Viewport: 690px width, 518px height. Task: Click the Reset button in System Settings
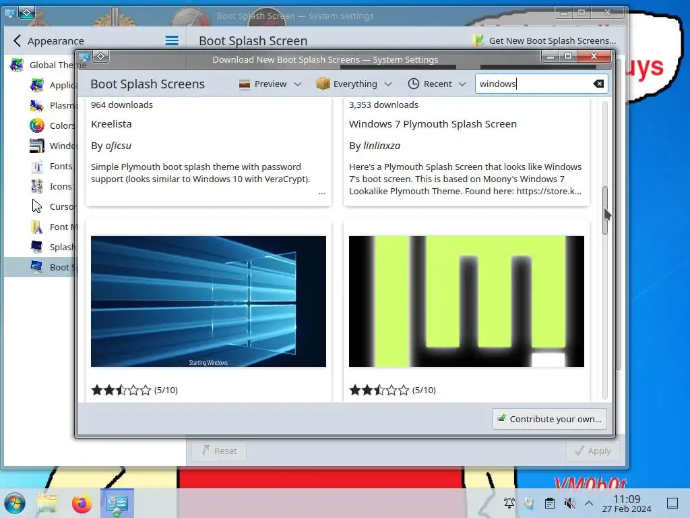tap(219, 451)
